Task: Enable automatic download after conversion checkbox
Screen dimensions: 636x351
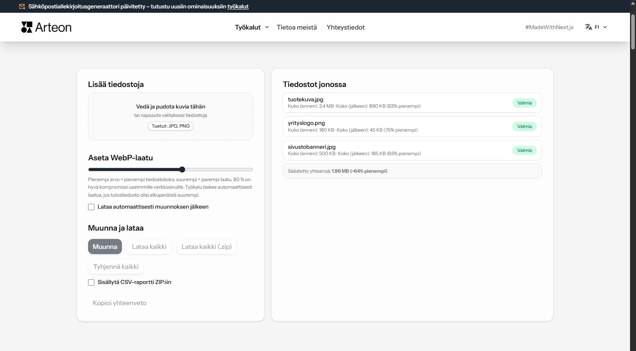Action: 91,207
